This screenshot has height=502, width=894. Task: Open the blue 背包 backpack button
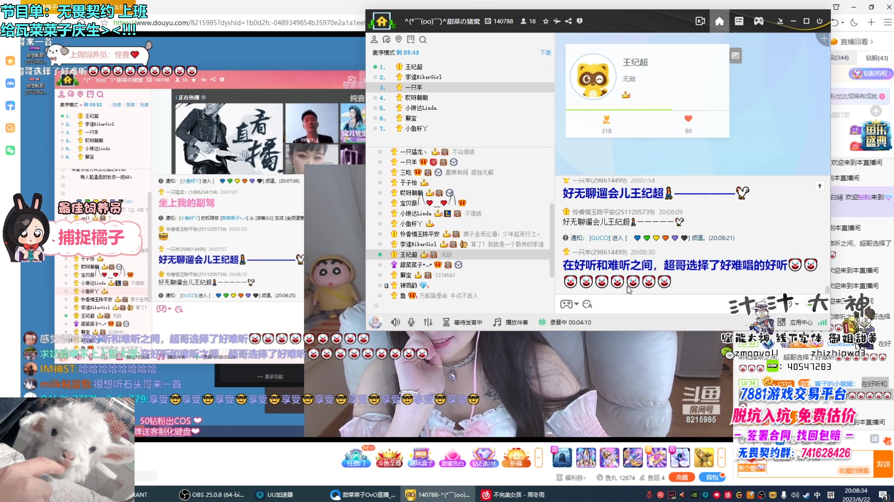712,477
